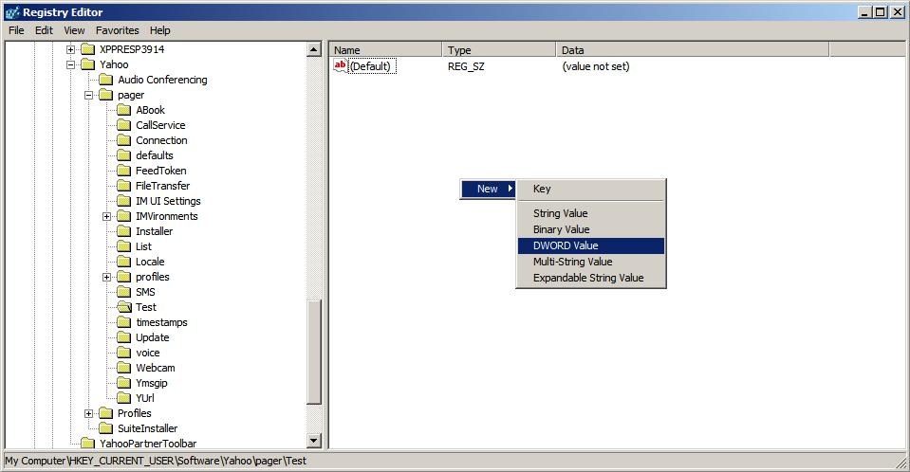Screen dimensions: 910x472
Task: Choose Multi-String Value in the submenu
Action: point(591,262)
